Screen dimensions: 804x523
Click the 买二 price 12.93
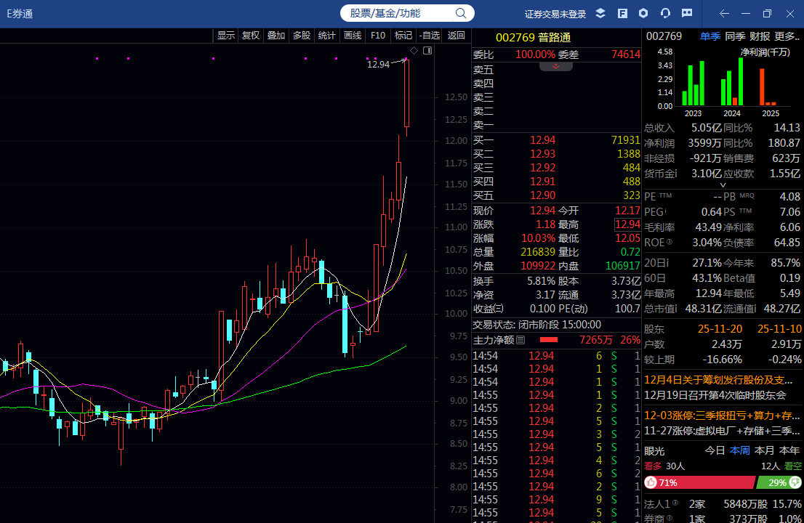coord(542,154)
